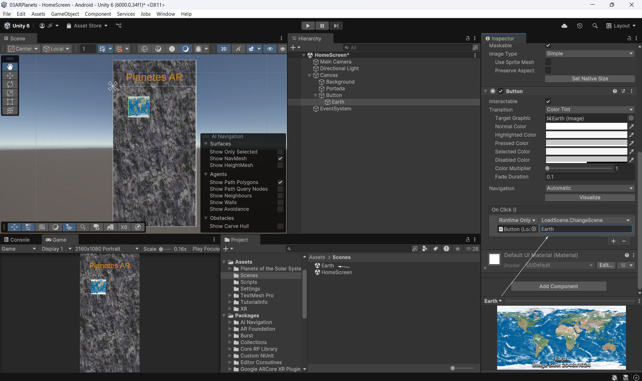Enable Show Only Selected checkbox
This screenshot has height=381, width=642.
pyautogui.click(x=280, y=152)
